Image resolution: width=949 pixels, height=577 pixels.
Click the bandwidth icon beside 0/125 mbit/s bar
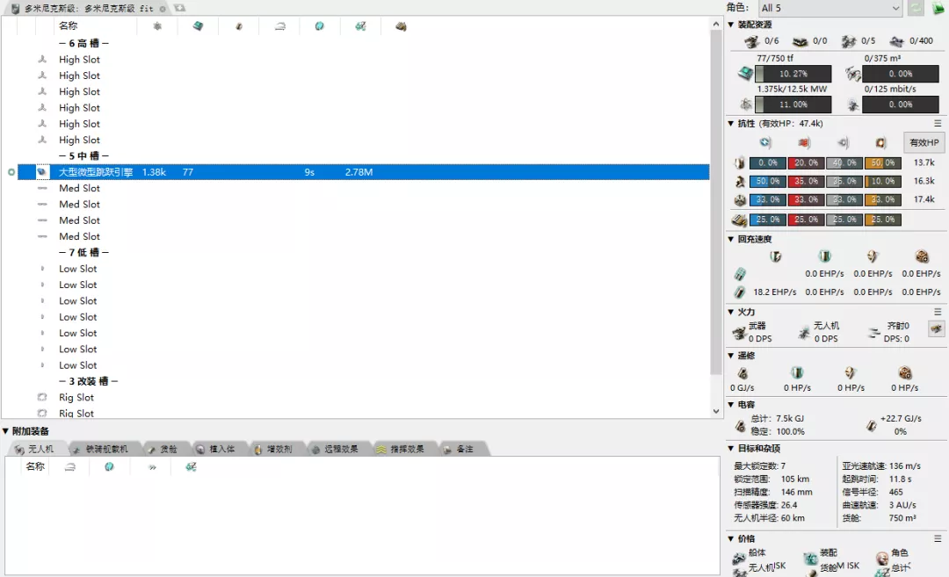[x=853, y=105]
